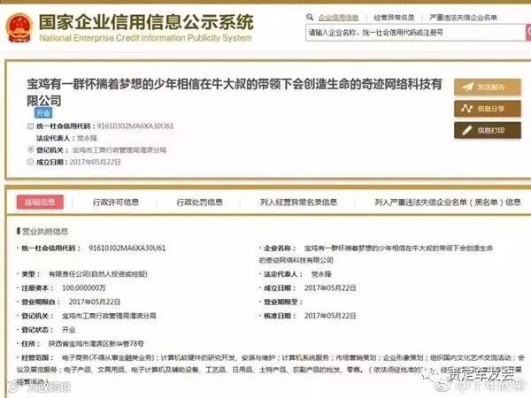Click the search submit button edge
The image size is (531, 398).
click(x=528, y=33)
